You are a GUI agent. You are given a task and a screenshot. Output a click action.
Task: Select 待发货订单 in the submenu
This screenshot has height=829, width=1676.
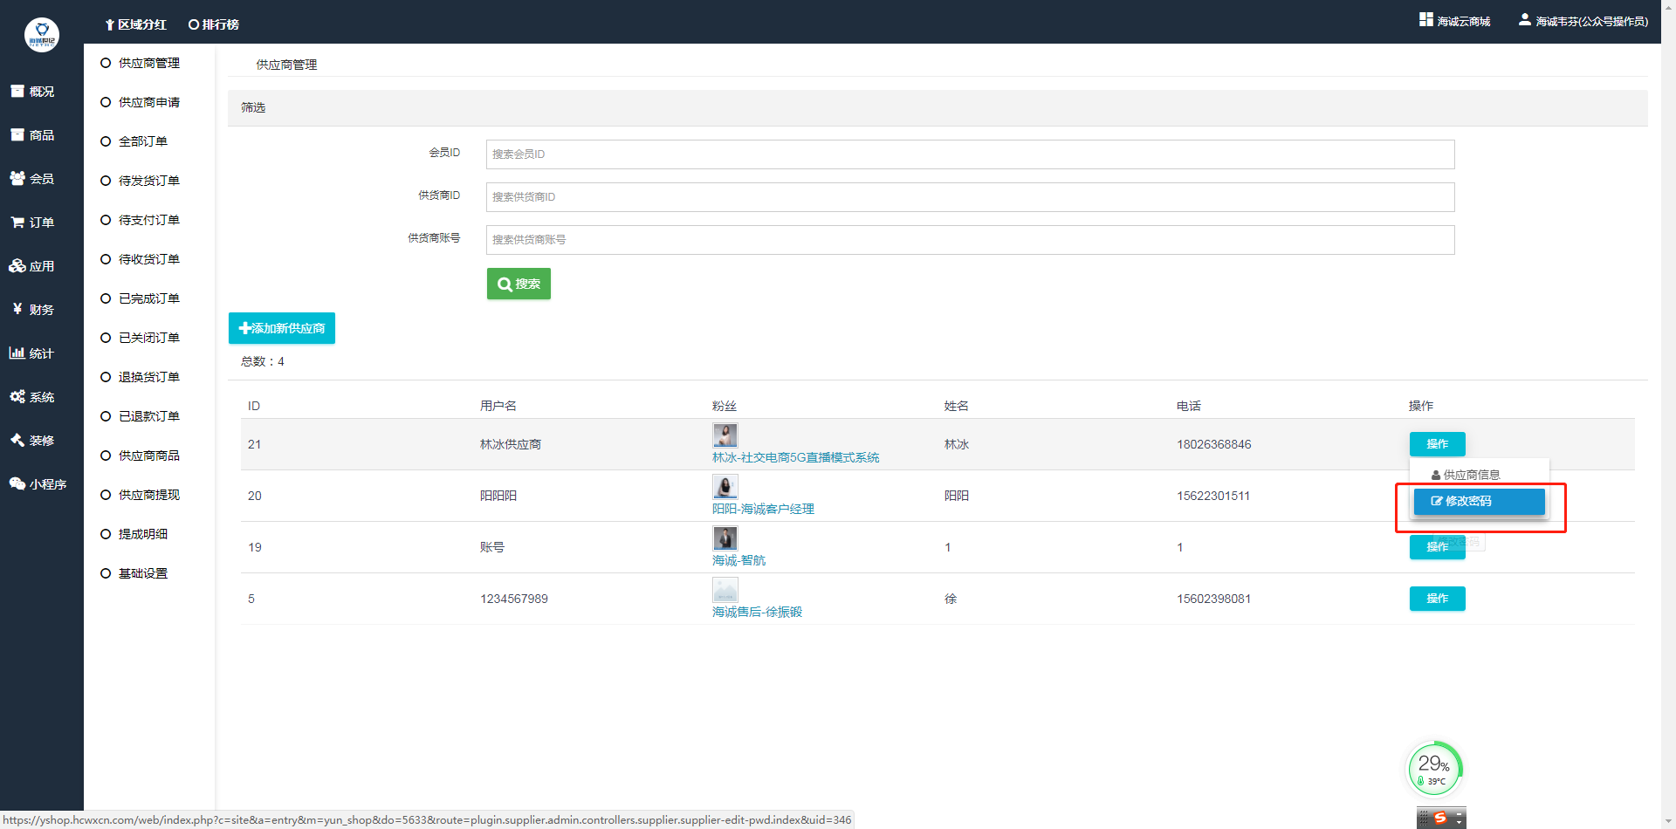[148, 181]
